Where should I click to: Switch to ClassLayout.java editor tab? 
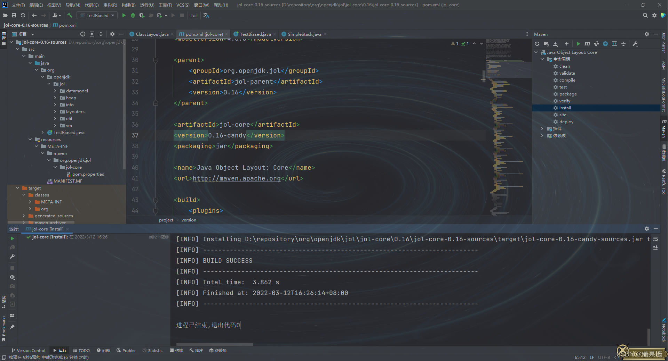[x=152, y=34]
